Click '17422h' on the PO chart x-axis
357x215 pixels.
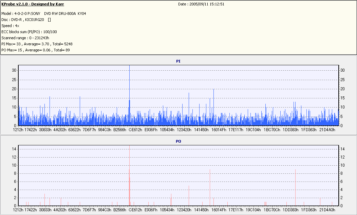click(31, 210)
